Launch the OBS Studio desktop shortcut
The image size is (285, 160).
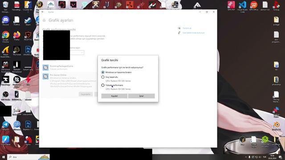[5, 96]
